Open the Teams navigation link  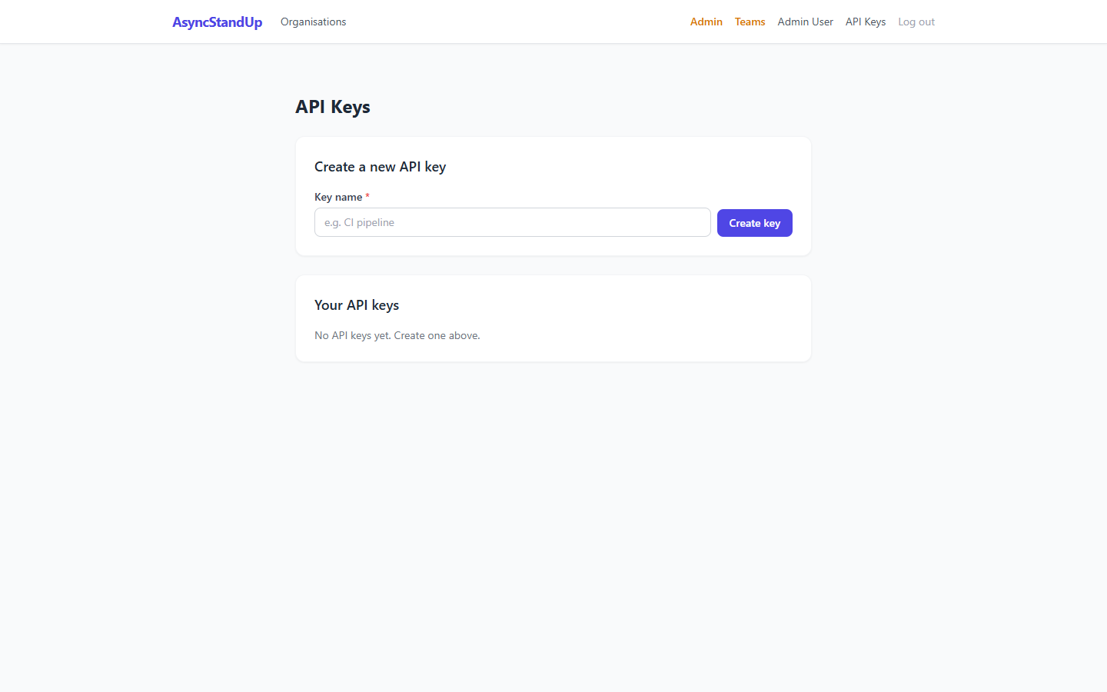(x=750, y=22)
